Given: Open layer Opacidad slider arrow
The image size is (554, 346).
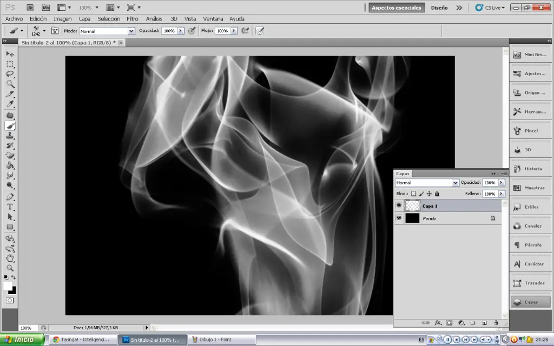Looking at the screenshot, I should coord(502,183).
